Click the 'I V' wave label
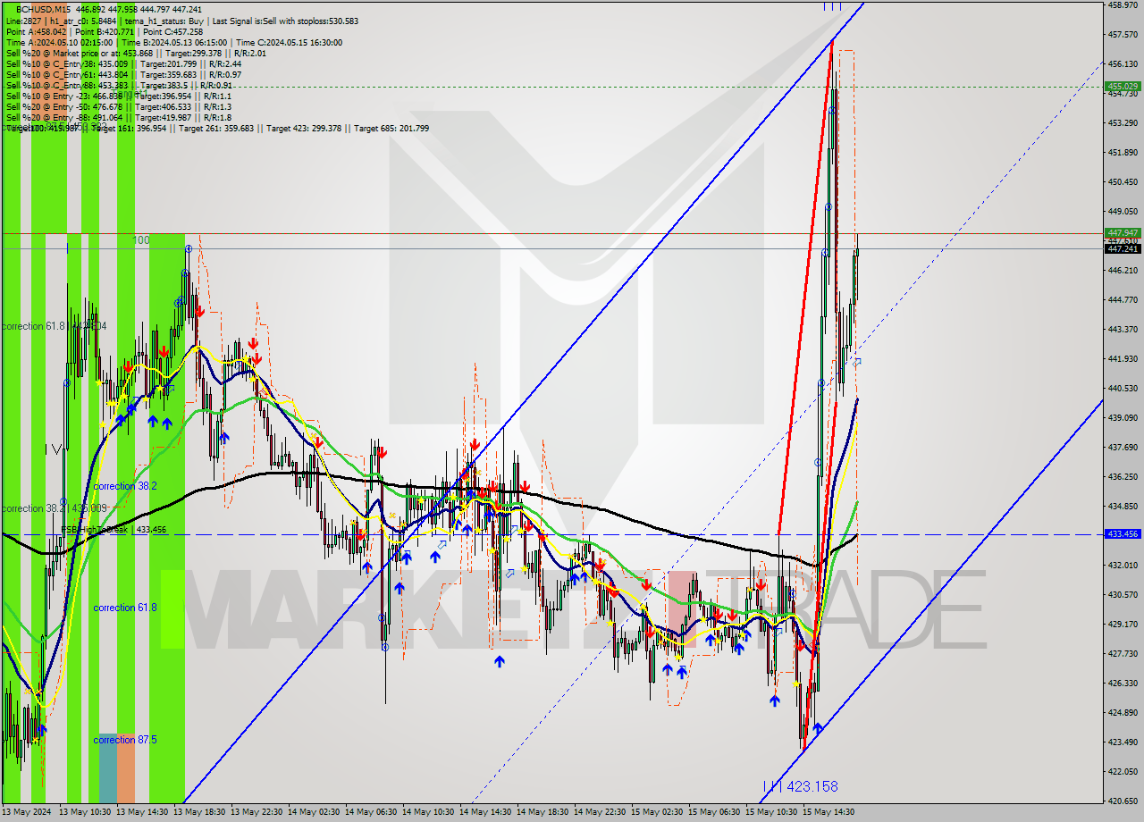1144x822 pixels. coord(55,450)
